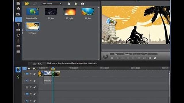Screen dimensions: 184x103
Task: Open the preview quality display options icon
Action: pos(144,58)
